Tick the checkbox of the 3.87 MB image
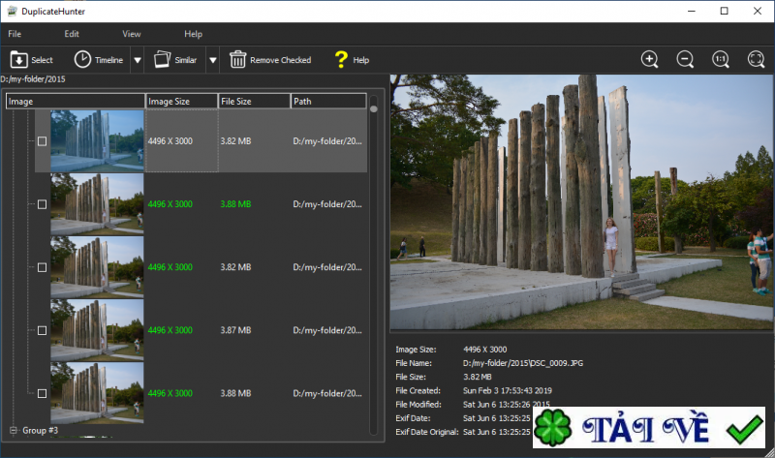 pos(42,330)
